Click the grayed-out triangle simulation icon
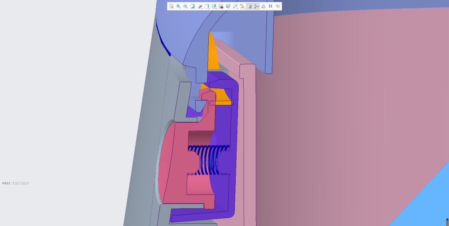This screenshot has width=449, height=226. coord(264,6)
